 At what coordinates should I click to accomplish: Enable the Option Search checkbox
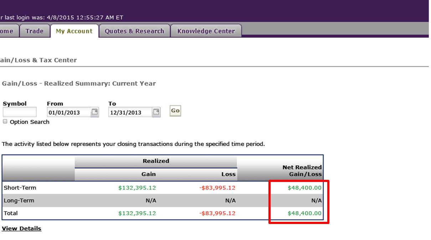[5, 121]
